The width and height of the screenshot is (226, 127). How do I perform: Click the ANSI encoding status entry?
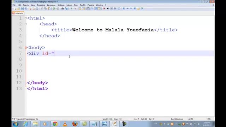(191, 119)
